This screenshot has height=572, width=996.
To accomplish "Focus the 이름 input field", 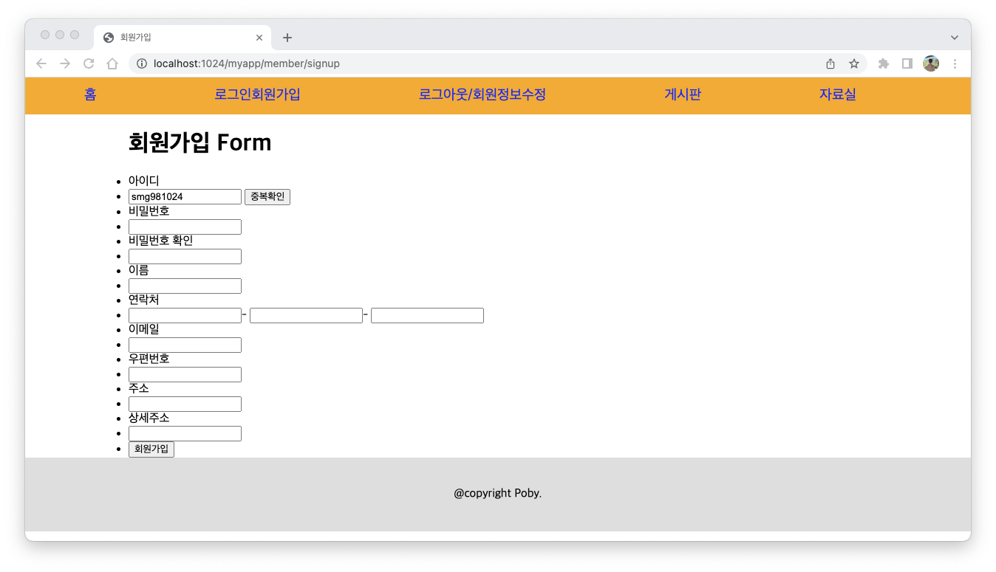I will point(185,286).
